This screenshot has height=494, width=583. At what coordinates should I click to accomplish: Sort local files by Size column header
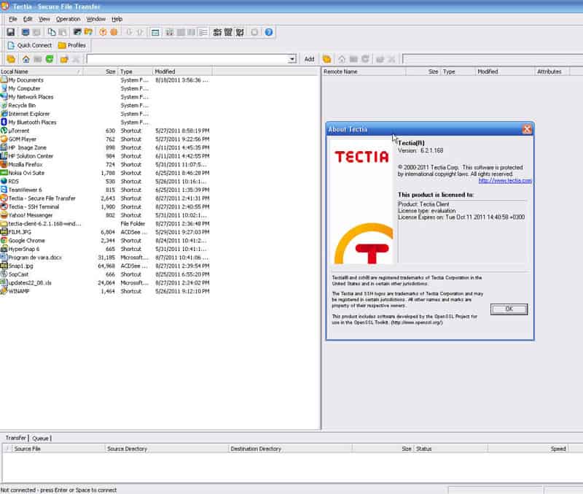point(100,72)
